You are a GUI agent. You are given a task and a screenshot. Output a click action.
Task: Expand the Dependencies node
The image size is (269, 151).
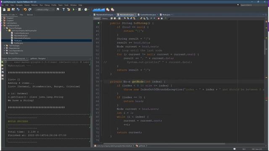point(4,48)
